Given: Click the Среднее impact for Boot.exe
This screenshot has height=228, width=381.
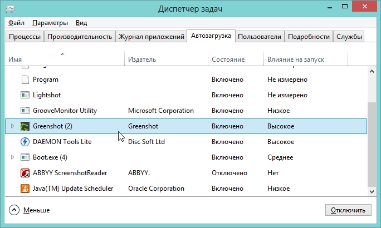Looking at the screenshot, I should pyautogui.click(x=280, y=157).
